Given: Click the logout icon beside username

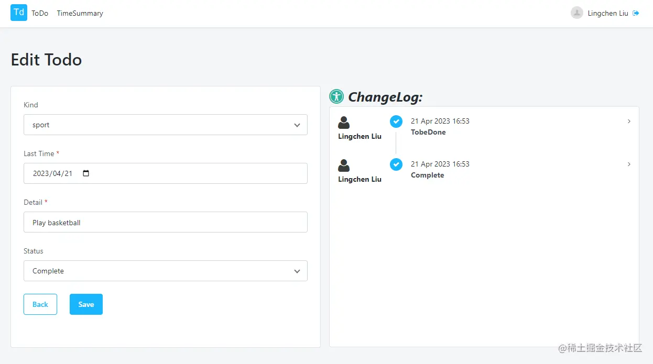Looking at the screenshot, I should 636,13.
